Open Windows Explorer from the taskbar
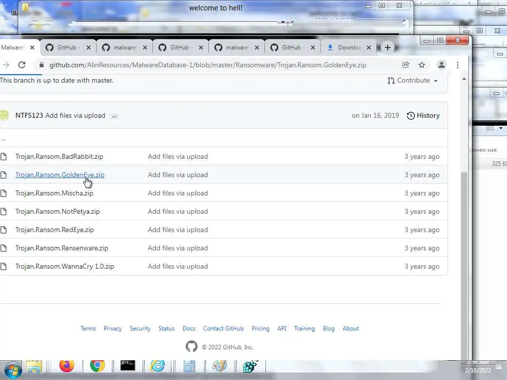 click(34, 367)
